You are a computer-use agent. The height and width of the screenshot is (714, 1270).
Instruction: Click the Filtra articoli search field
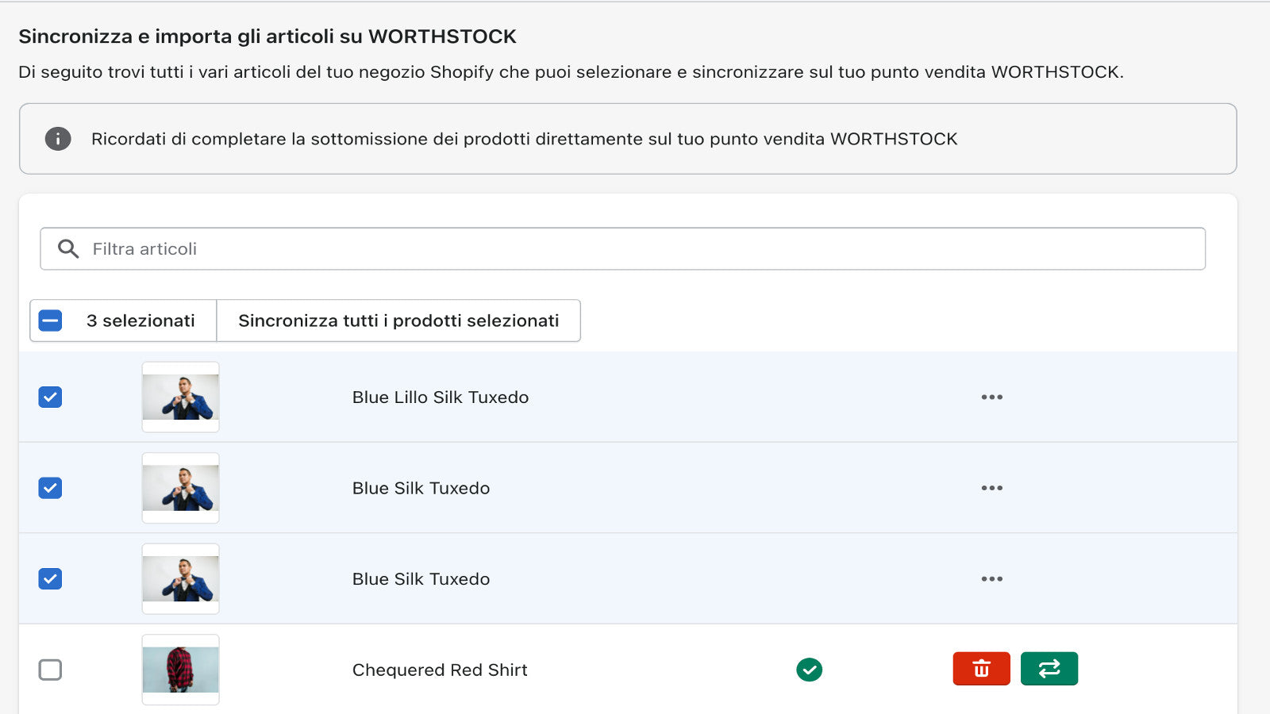pos(635,249)
